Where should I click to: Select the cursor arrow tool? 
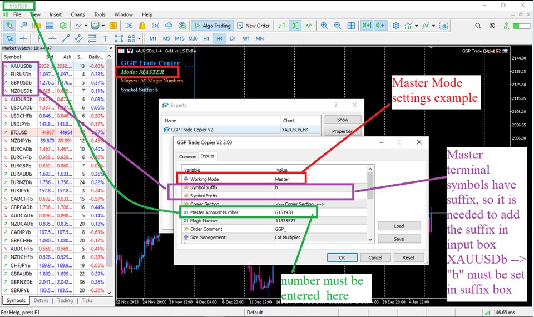pos(10,38)
